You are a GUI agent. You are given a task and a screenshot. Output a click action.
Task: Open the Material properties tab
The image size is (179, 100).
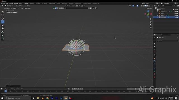coord(154,74)
